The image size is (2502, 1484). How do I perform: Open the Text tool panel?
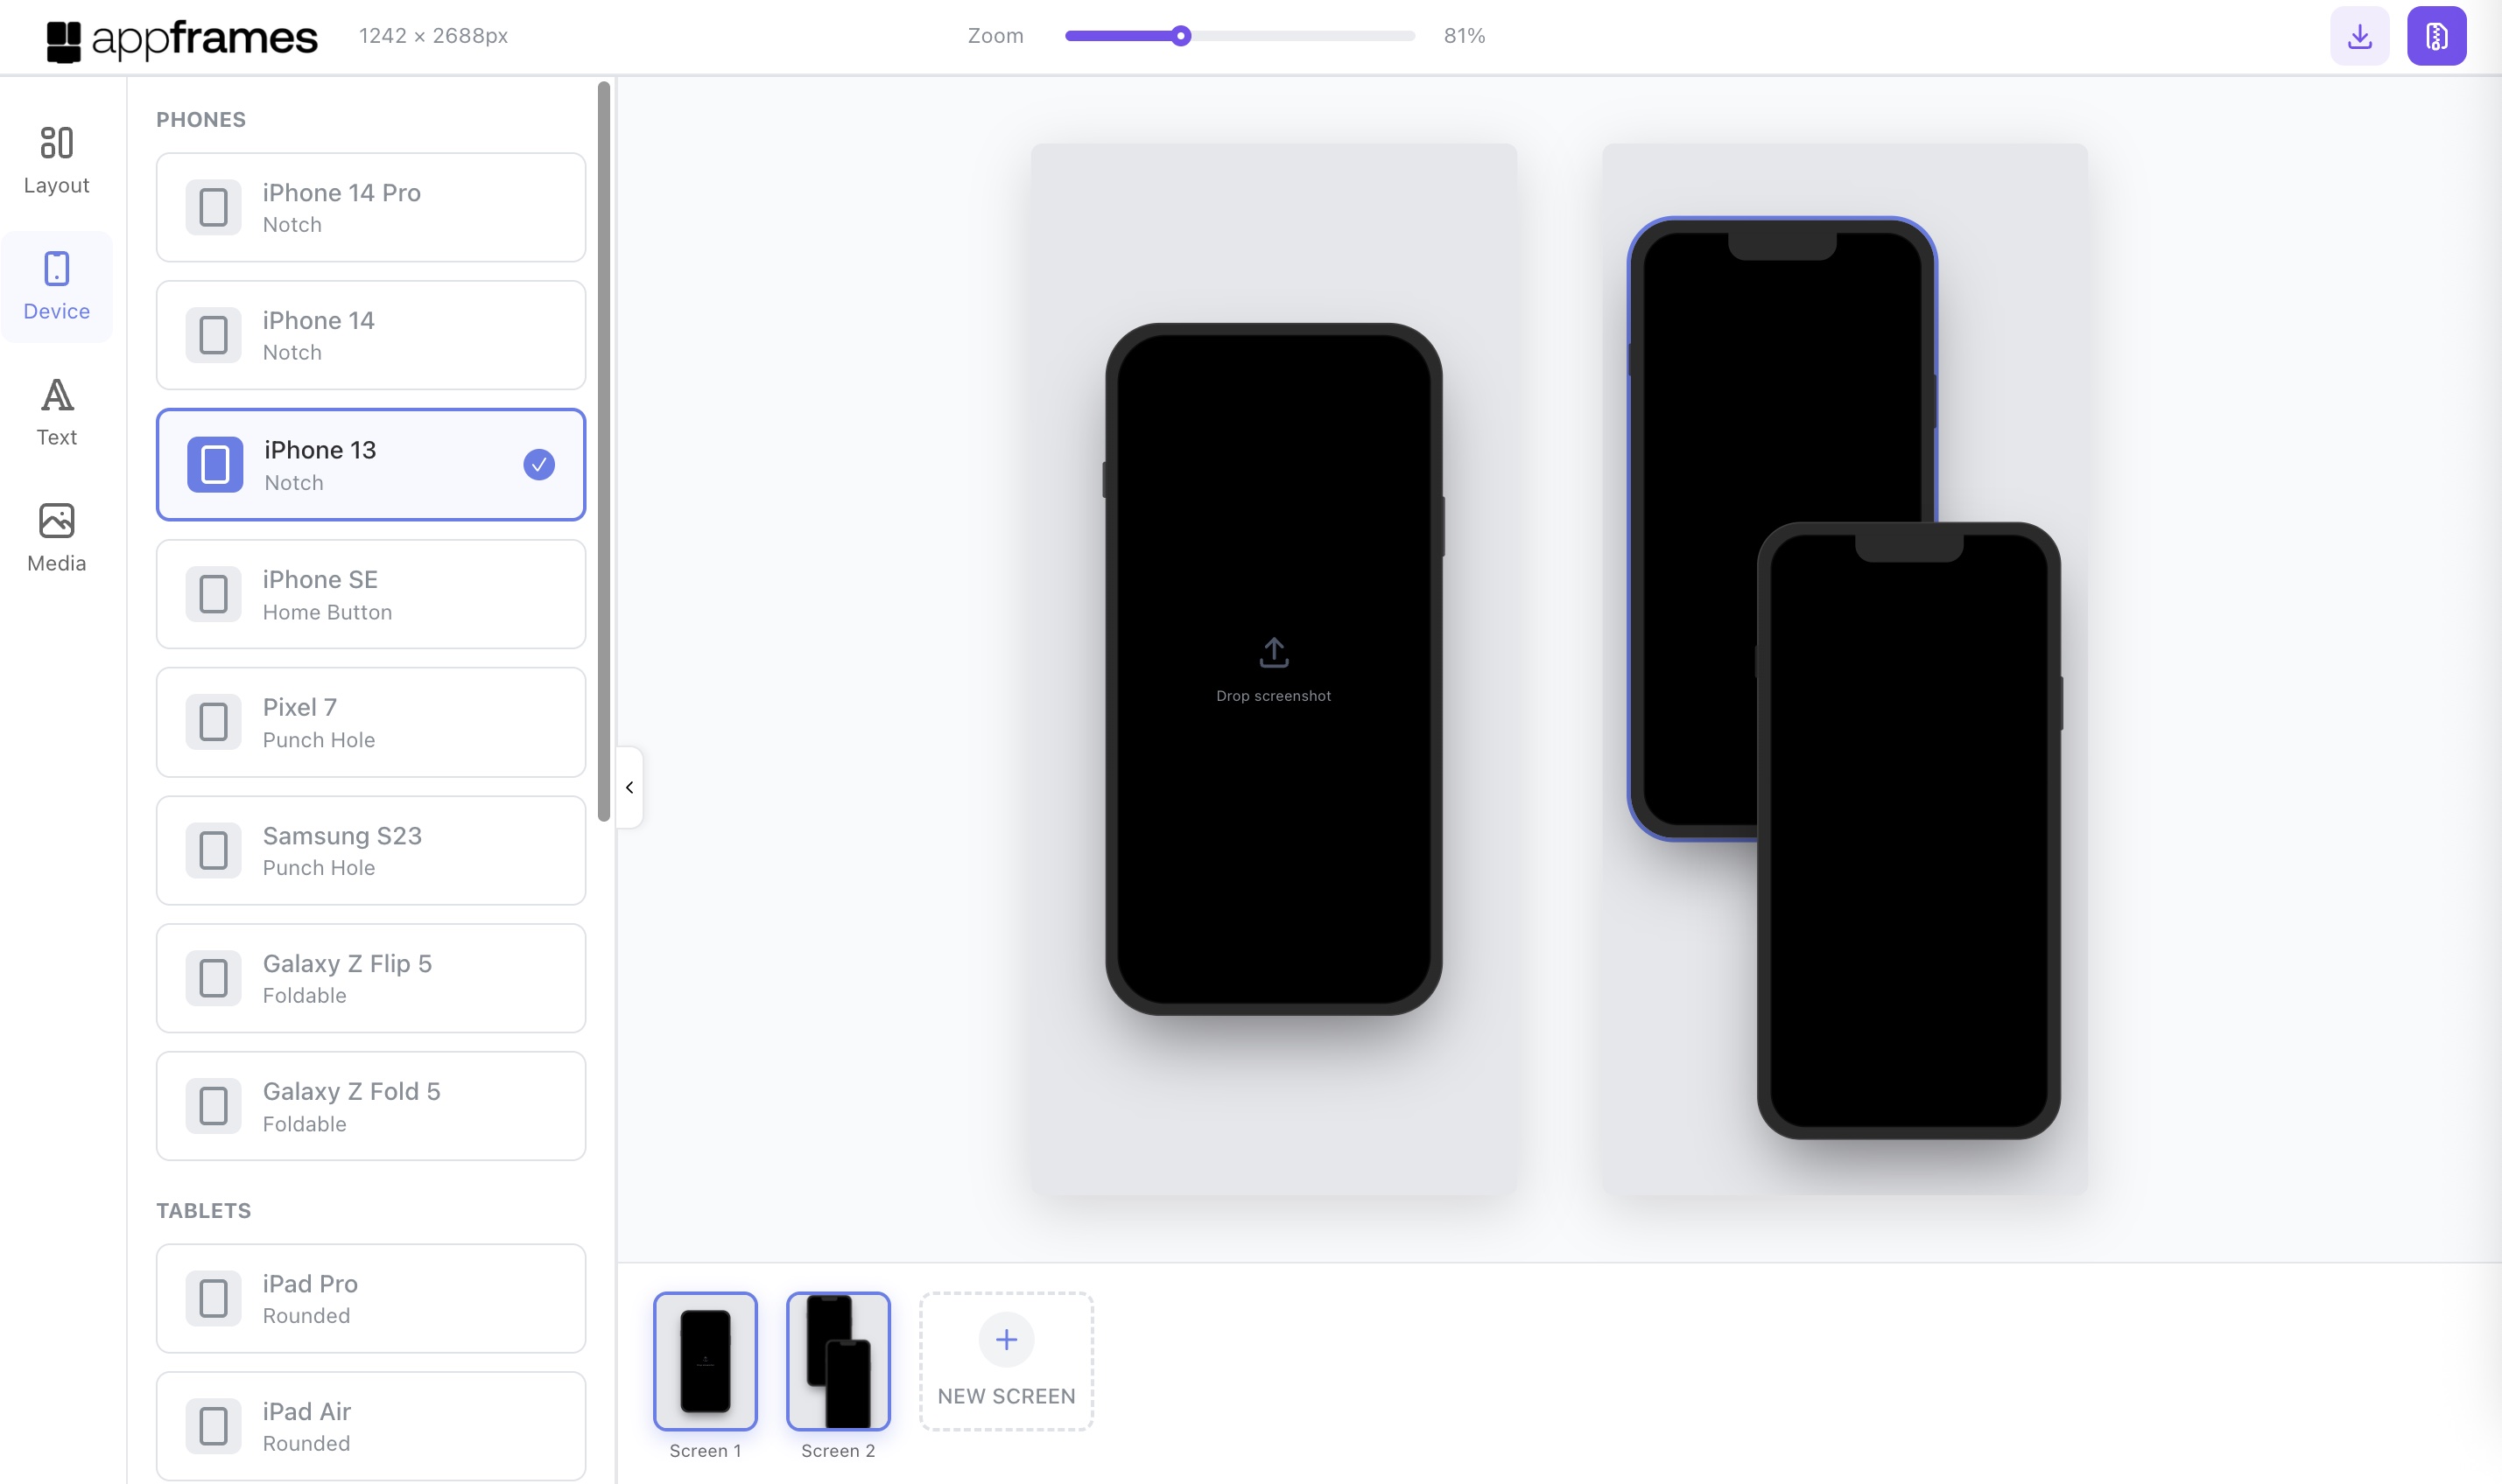tap(56, 412)
